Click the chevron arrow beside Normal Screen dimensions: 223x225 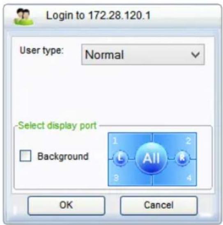pyautogui.click(x=195, y=55)
